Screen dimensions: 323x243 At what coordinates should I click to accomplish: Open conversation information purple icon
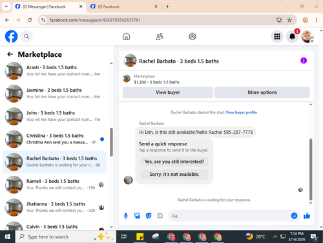pyautogui.click(x=304, y=61)
